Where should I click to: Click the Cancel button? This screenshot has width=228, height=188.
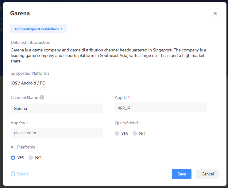(x=208, y=174)
